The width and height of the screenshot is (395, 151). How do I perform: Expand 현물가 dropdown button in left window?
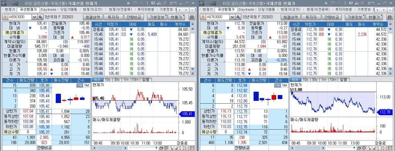tap(176, 17)
